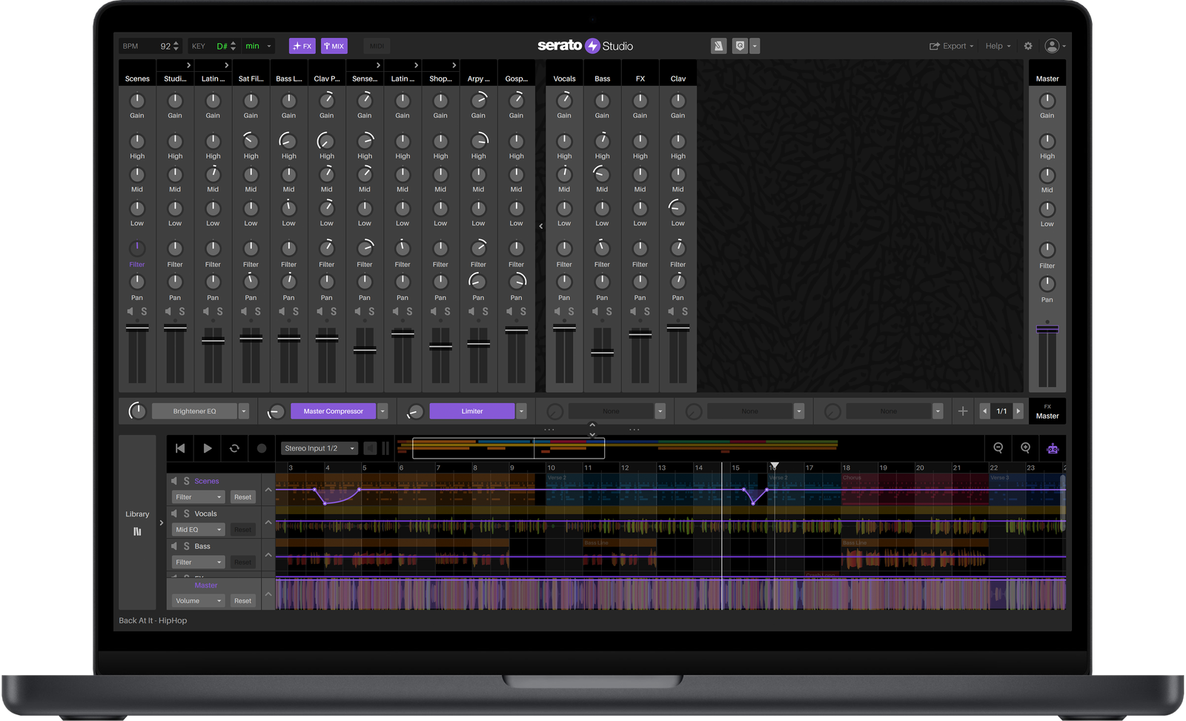
Task: Enable the loop playback icon
Action: 235,448
